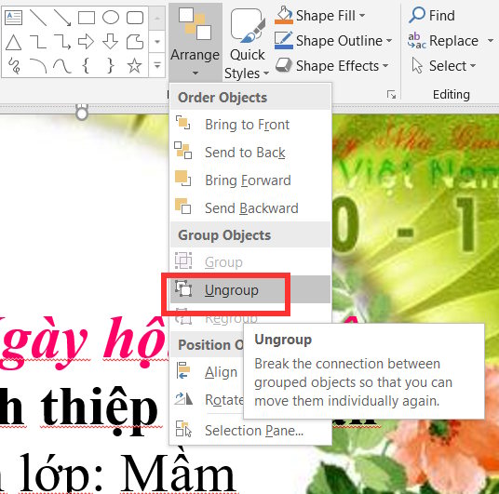Select the Scribble freeform shape
This screenshot has width=499, height=494.
tap(14, 66)
